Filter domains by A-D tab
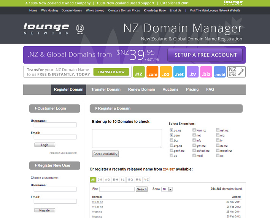270x218 pixels. coord(108,180)
